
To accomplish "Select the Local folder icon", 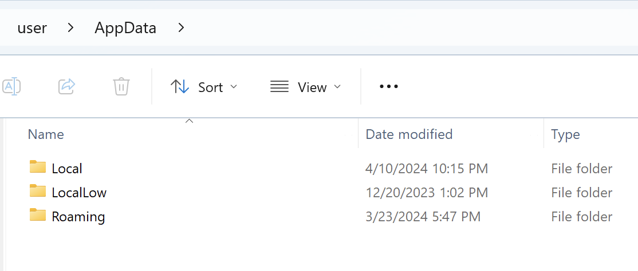I will pos(38,168).
